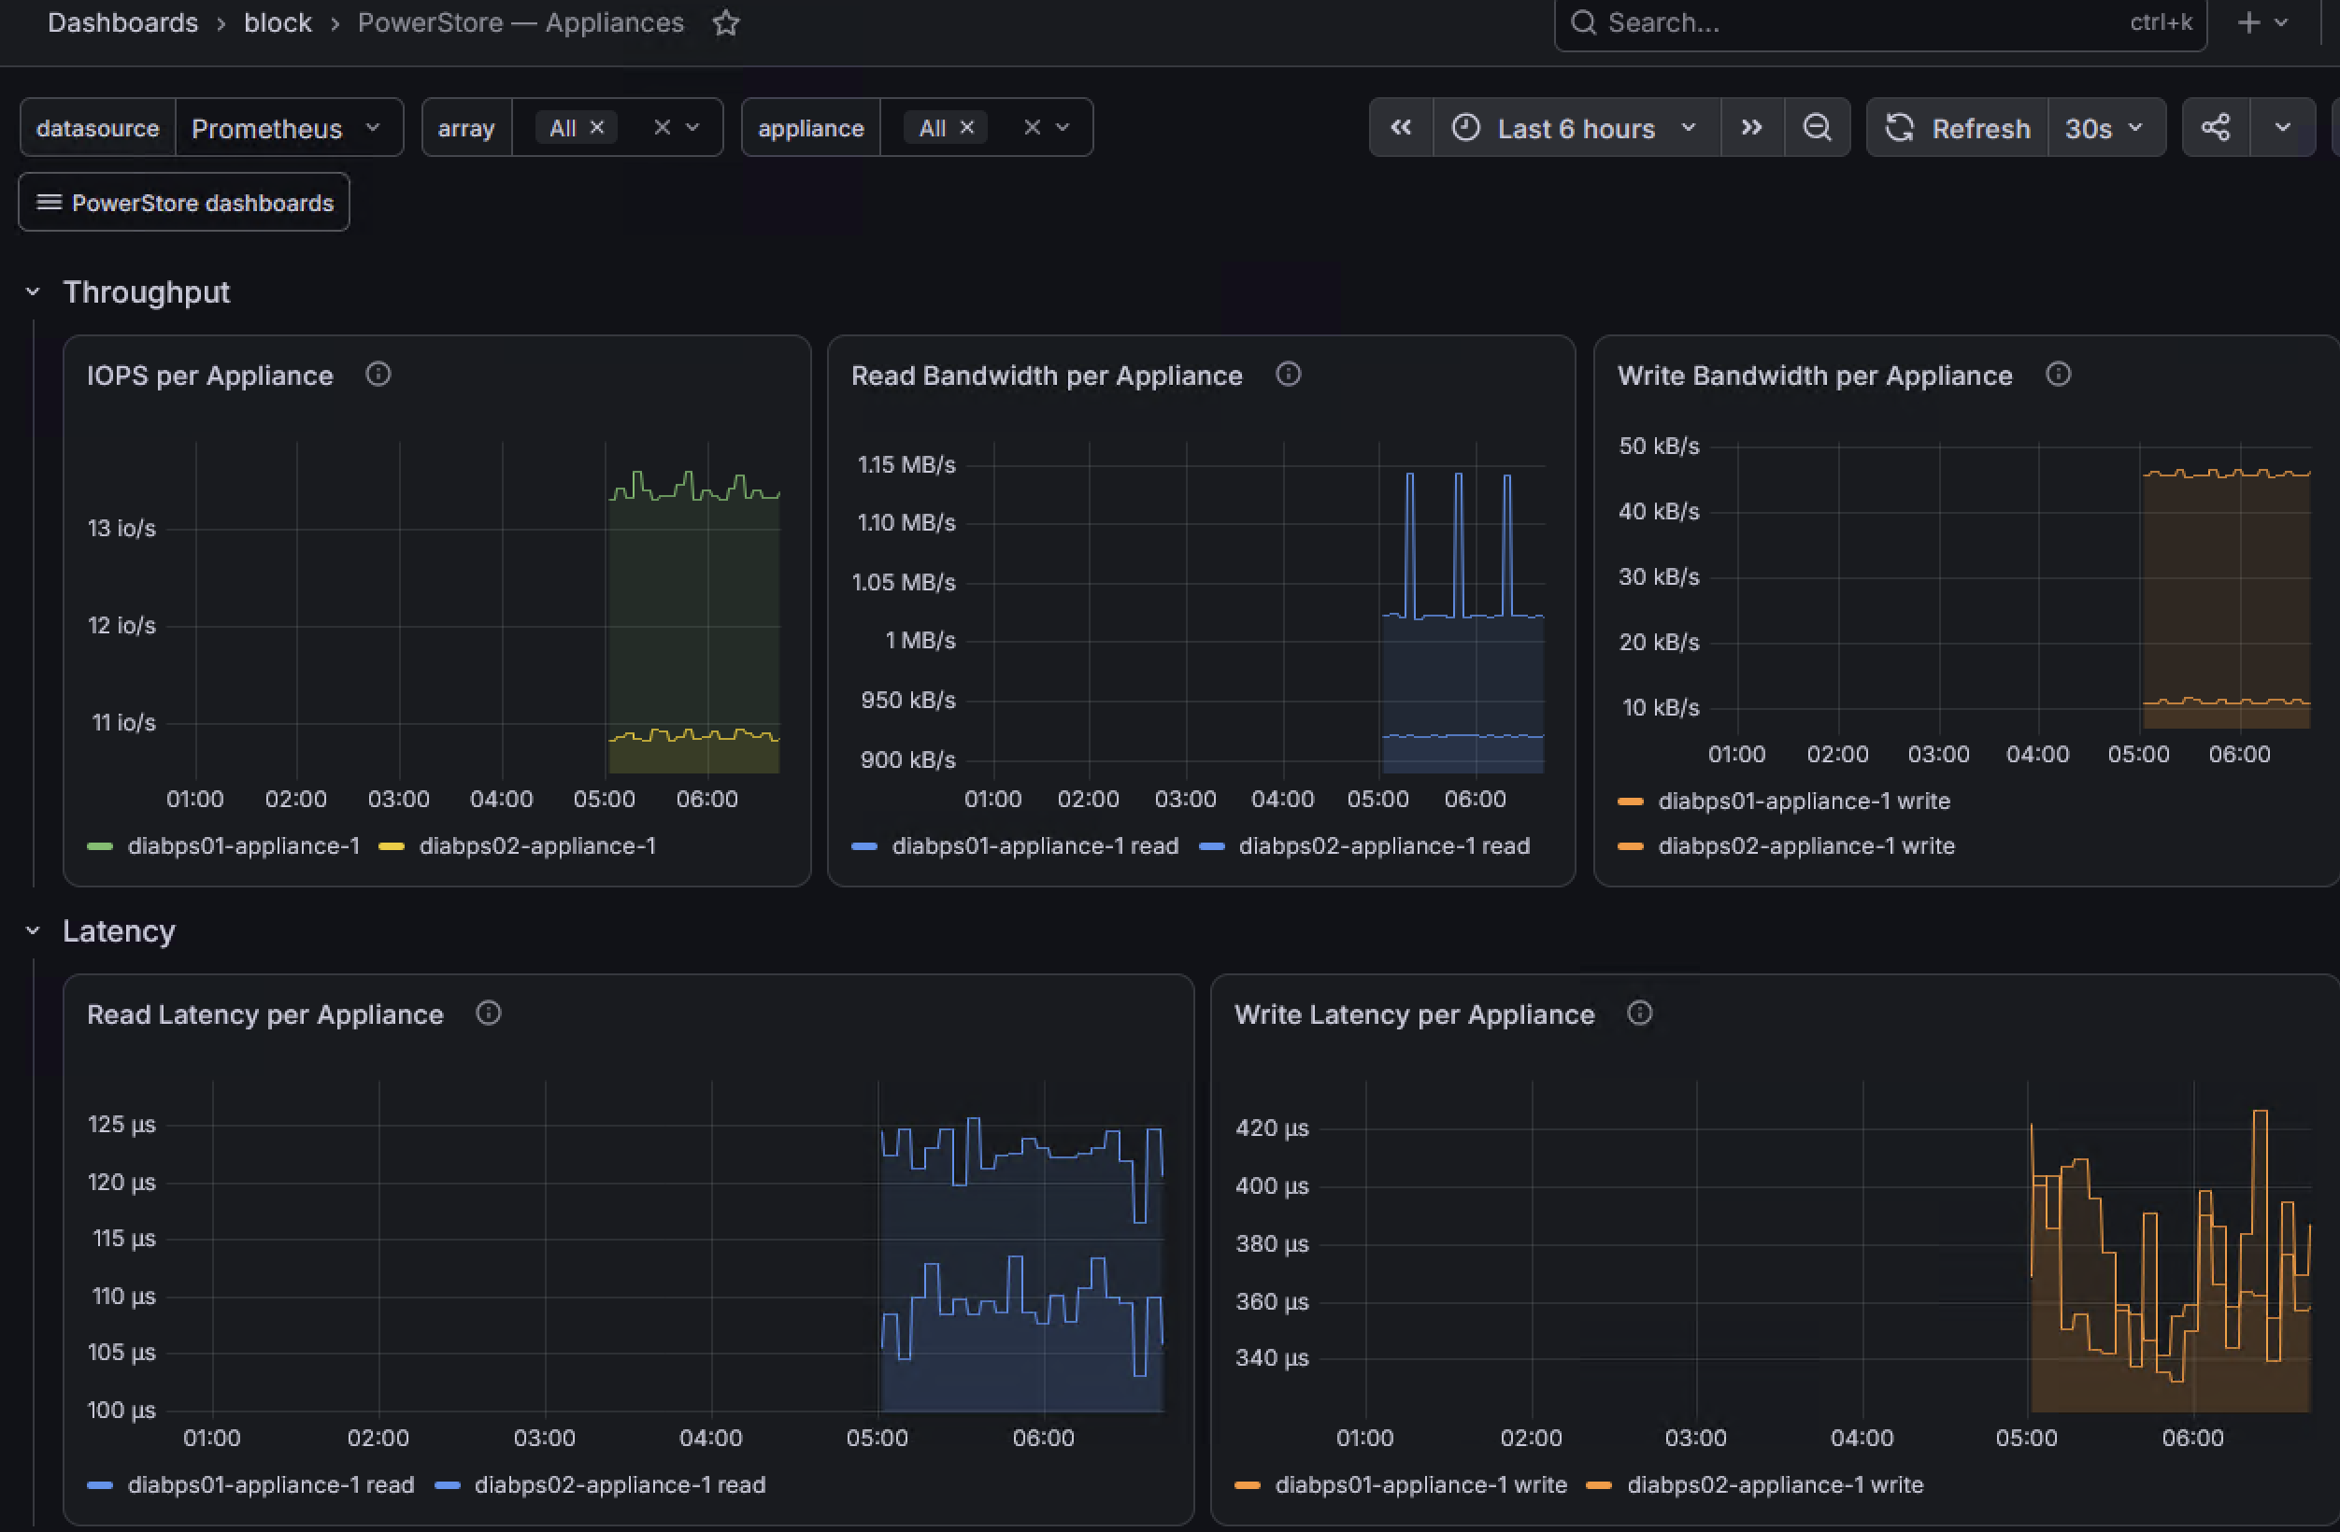Open the 30s refresh interval dropdown
The image size is (2340, 1532).
tap(2106, 128)
